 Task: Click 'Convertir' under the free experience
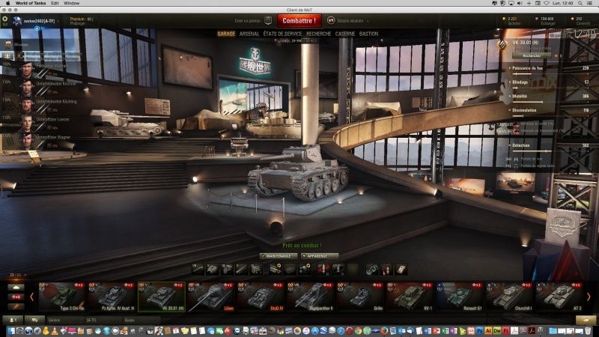pyautogui.click(x=583, y=24)
